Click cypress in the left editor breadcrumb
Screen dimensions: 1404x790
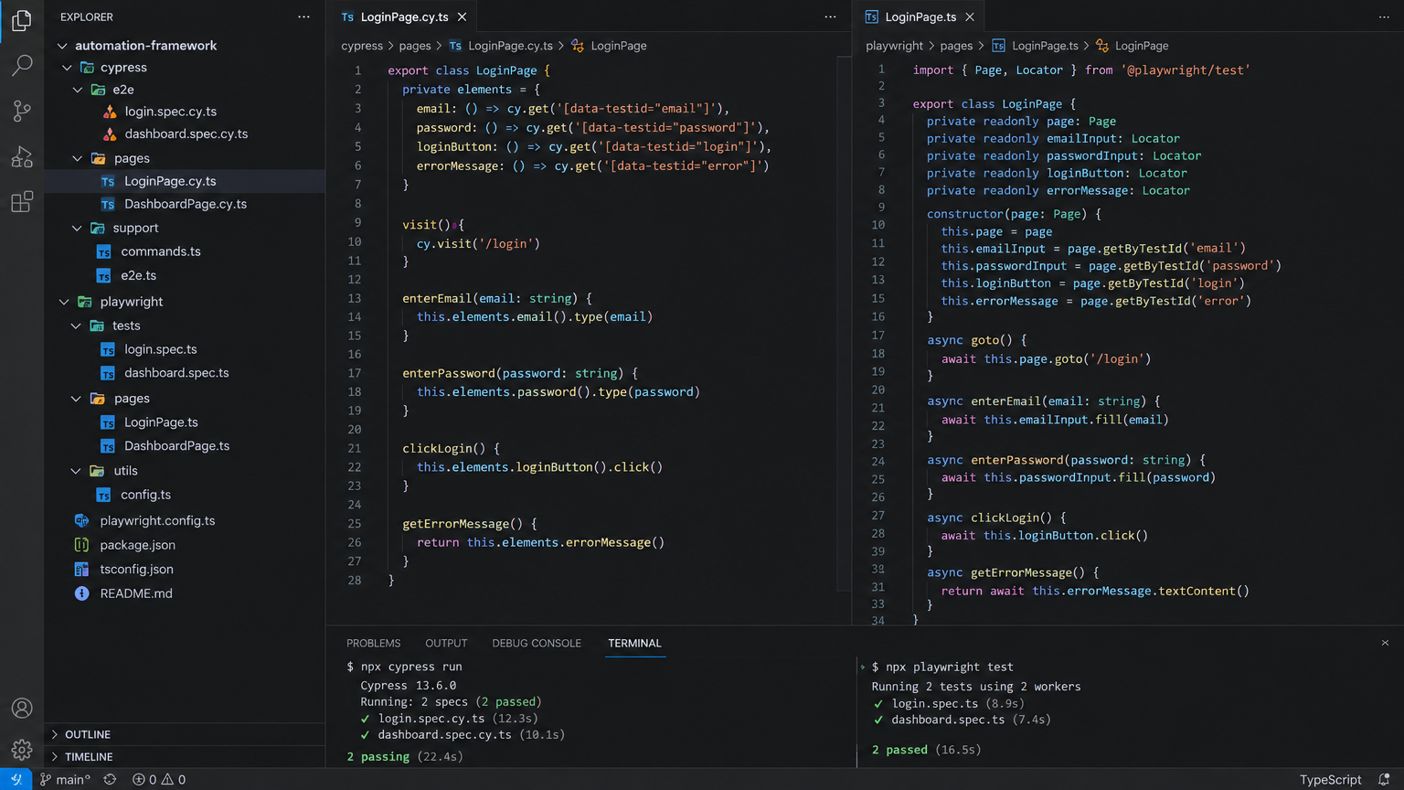(x=362, y=46)
